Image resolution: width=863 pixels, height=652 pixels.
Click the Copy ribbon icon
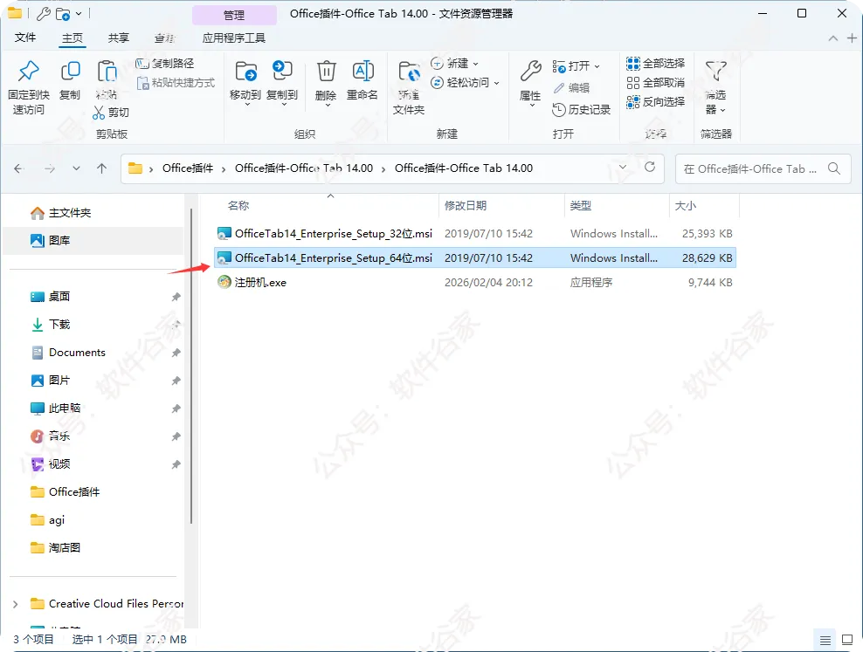click(70, 71)
